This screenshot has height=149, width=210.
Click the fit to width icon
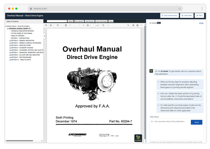click(88, 25)
